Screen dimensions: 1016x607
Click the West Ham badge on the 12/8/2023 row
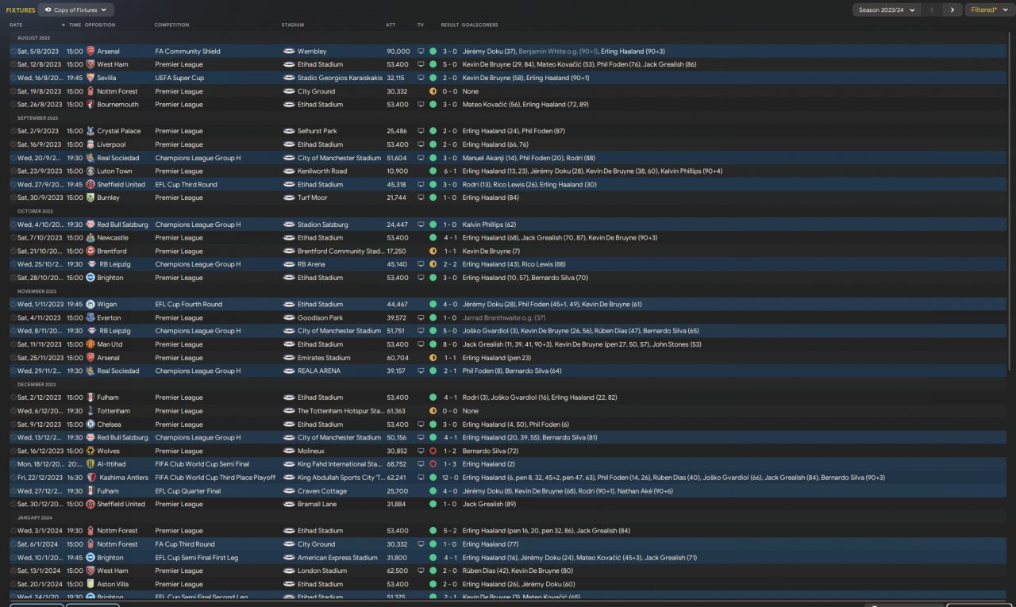(x=90, y=65)
